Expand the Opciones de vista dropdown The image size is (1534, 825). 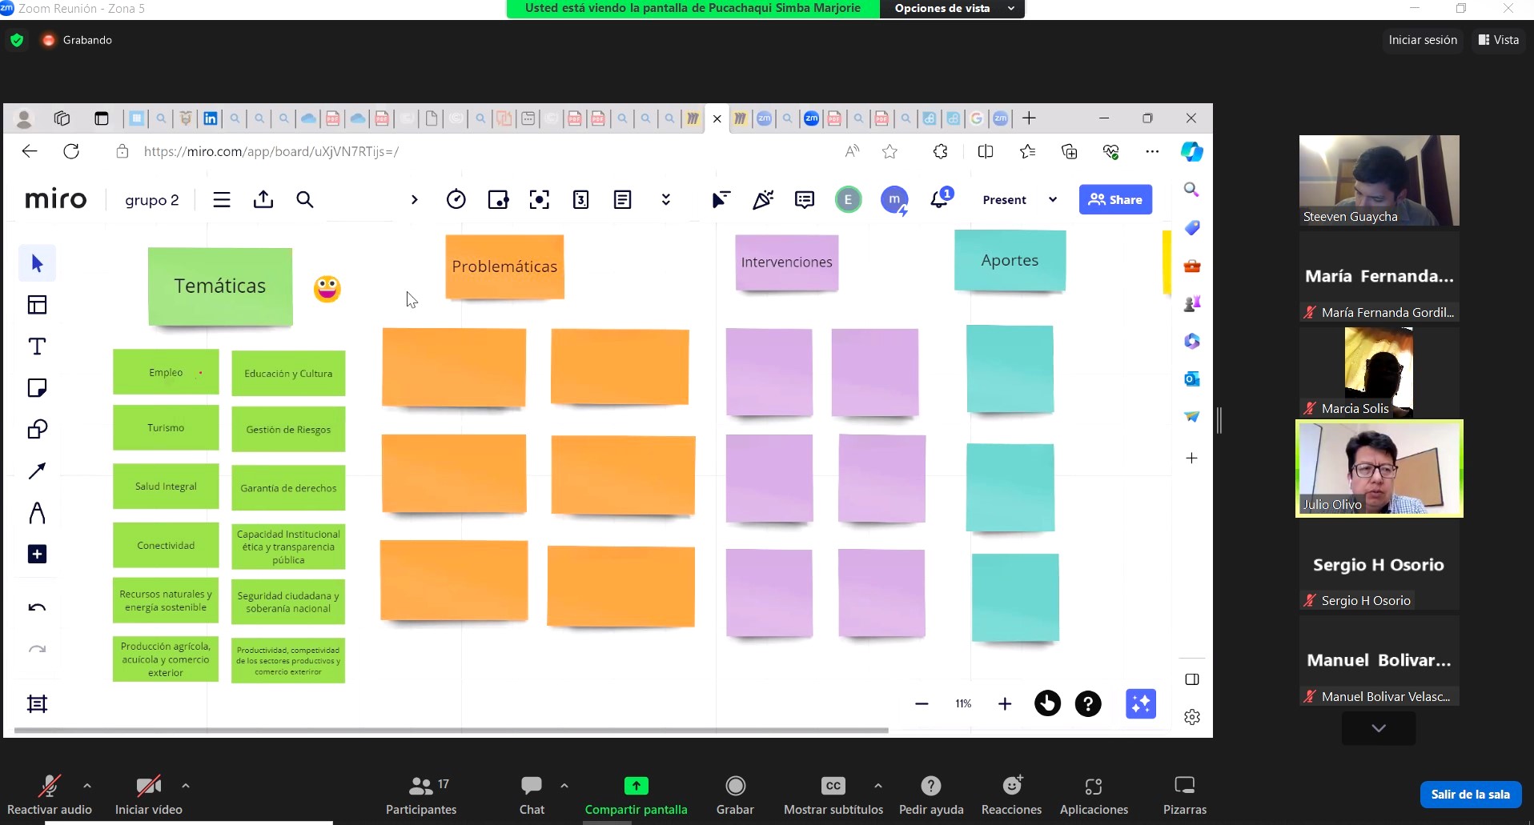(x=951, y=9)
